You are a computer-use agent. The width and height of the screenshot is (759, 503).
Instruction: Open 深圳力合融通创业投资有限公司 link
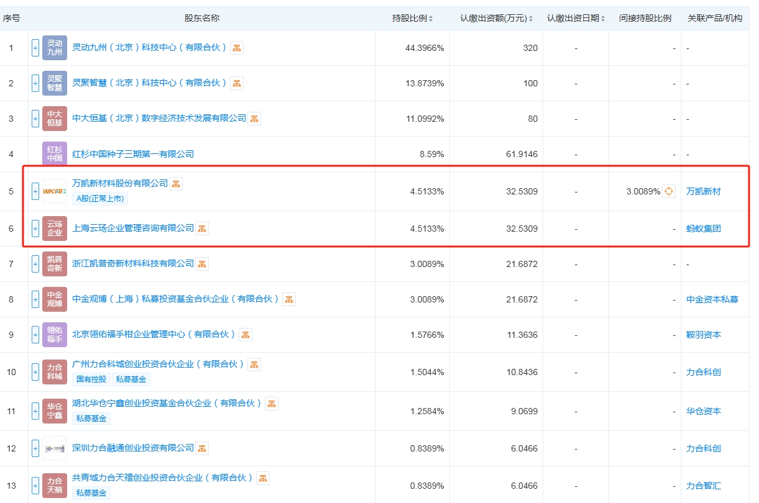133,448
